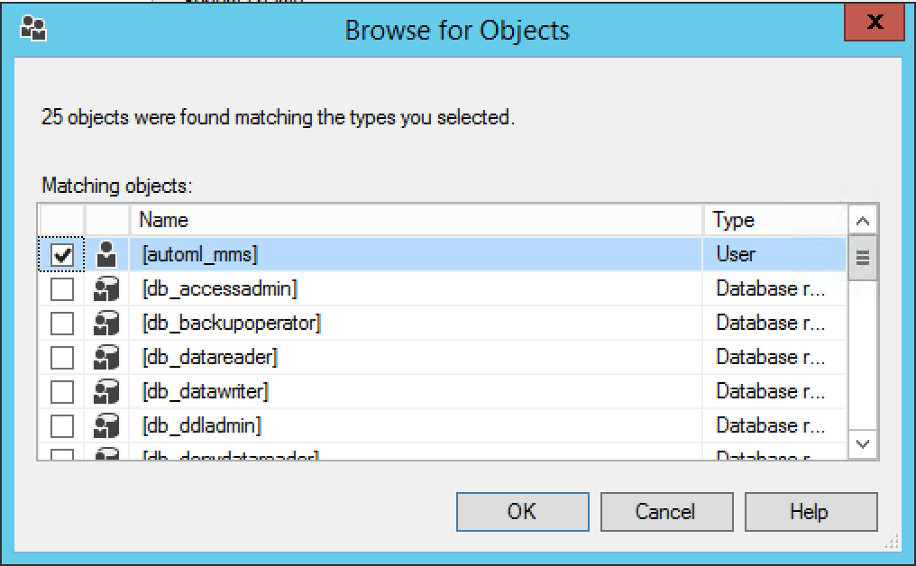Screen dimensions: 916x566
Task: Click the vertical scrollbar thumb
Action: (x=862, y=258)
